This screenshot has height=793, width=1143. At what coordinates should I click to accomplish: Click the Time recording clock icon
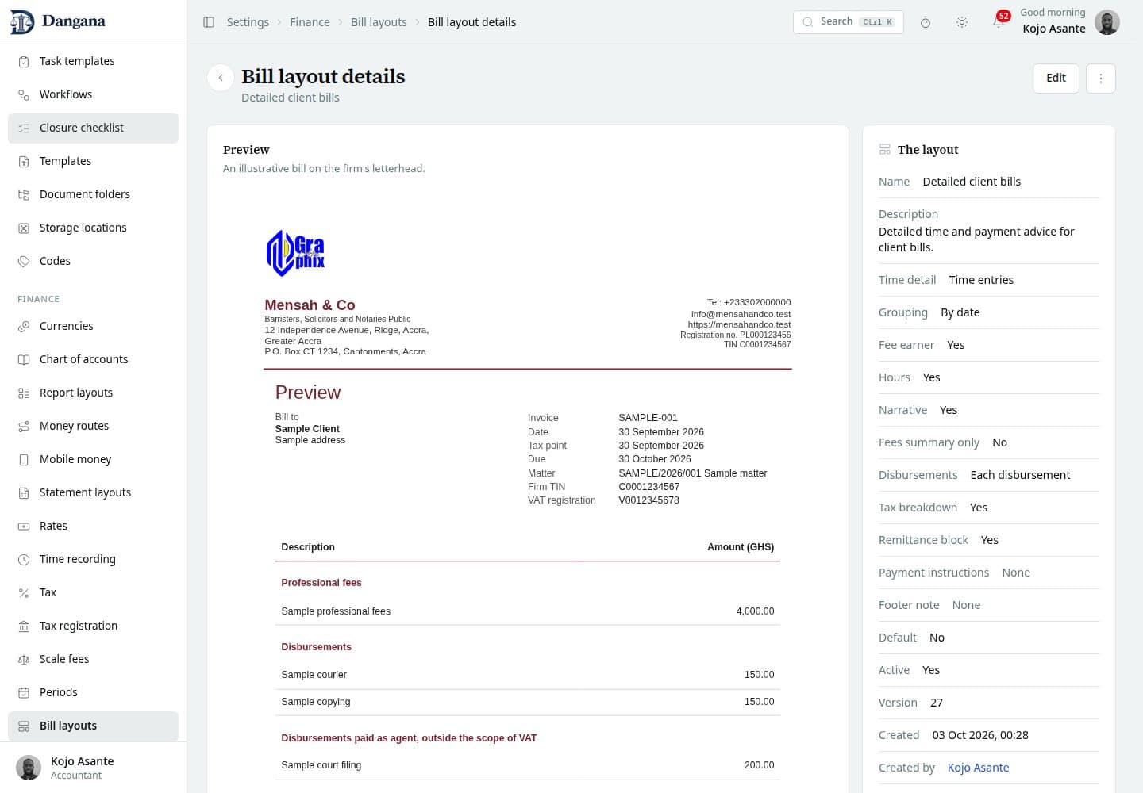pyautogui.click(x=24, y=559)
